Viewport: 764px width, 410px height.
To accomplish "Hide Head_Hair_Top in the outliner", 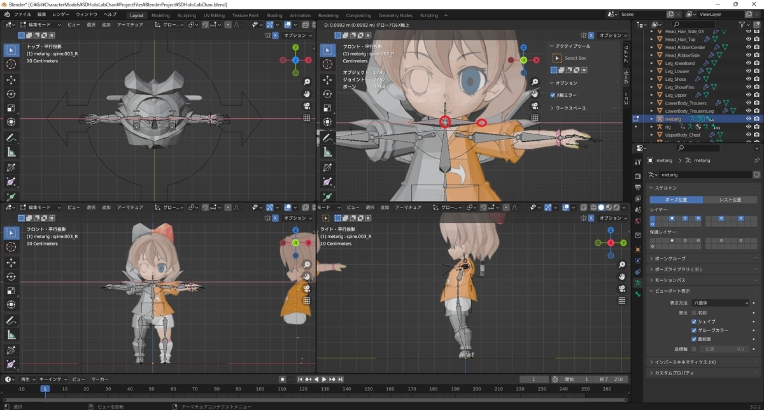I will pyautogui.click(x=748, y=39).
